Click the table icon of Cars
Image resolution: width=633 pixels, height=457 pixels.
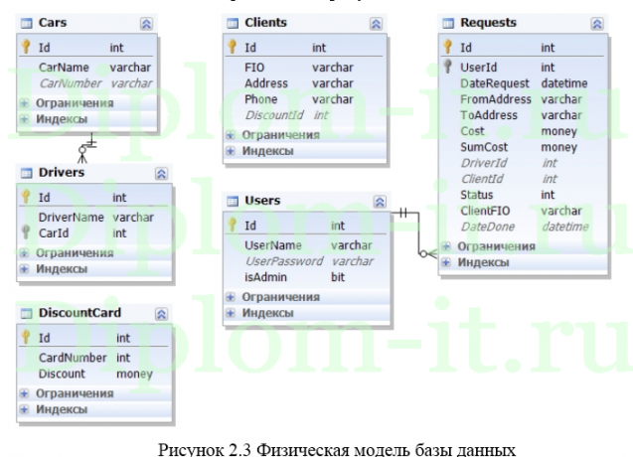(x=26, y=23)
